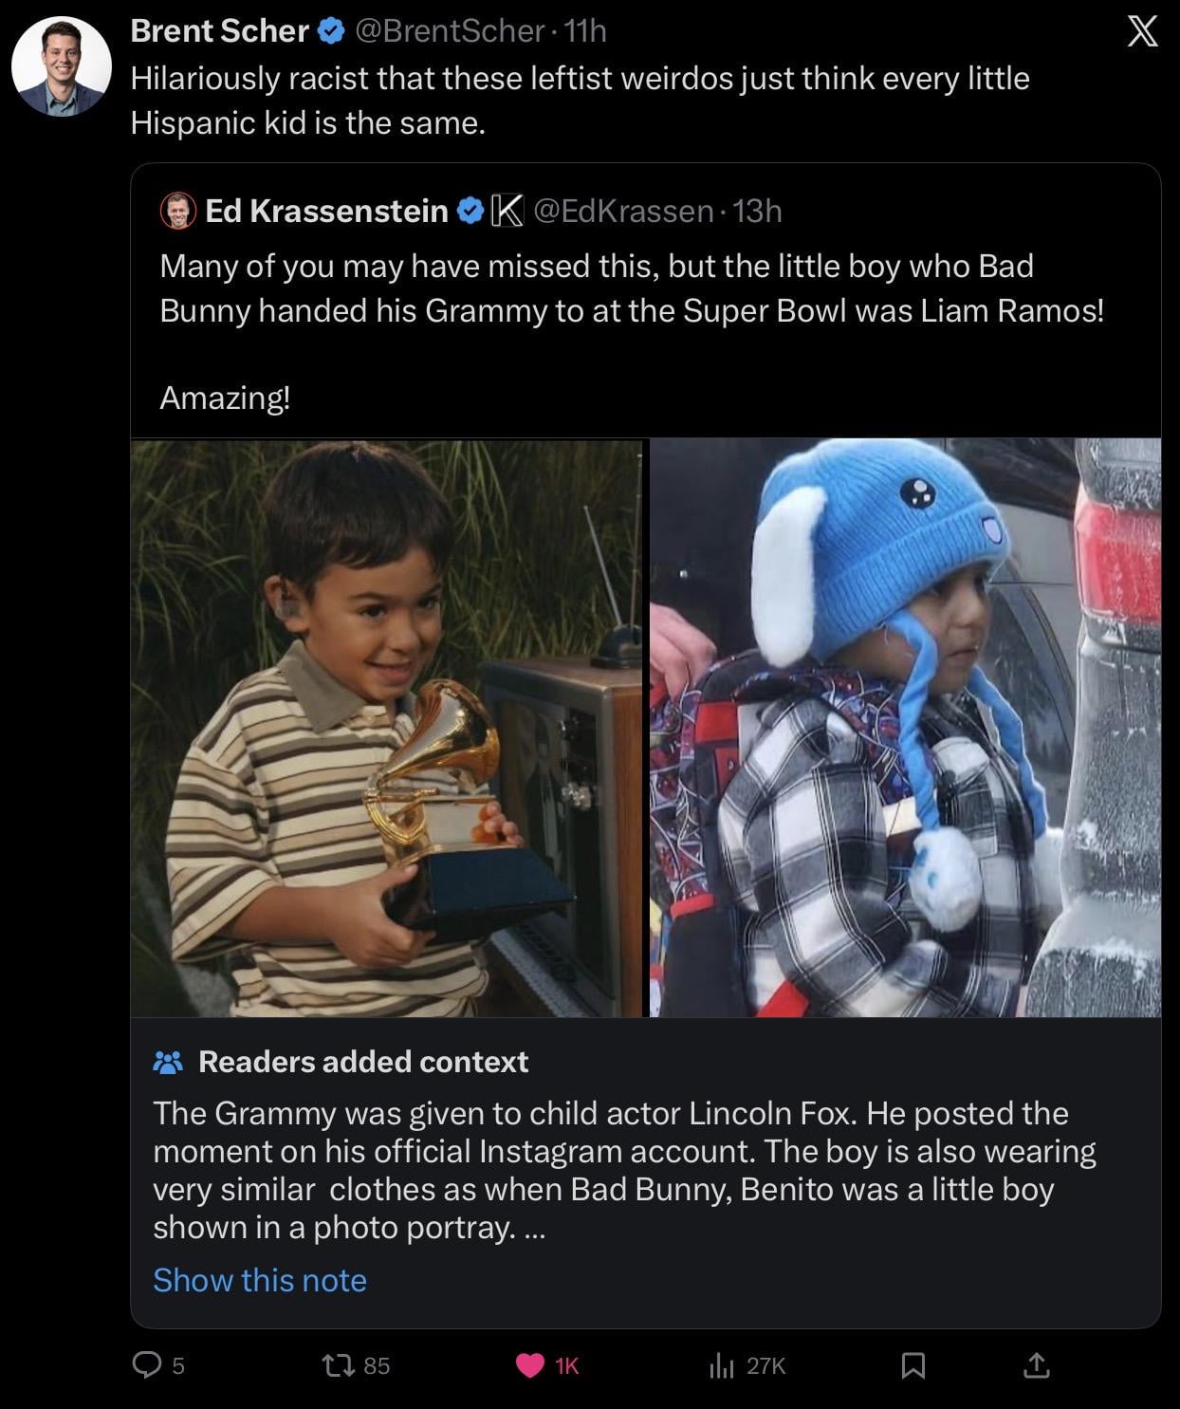
Task: Click the blue verified badge beside Brent Scher
Action: pos(330,31)
